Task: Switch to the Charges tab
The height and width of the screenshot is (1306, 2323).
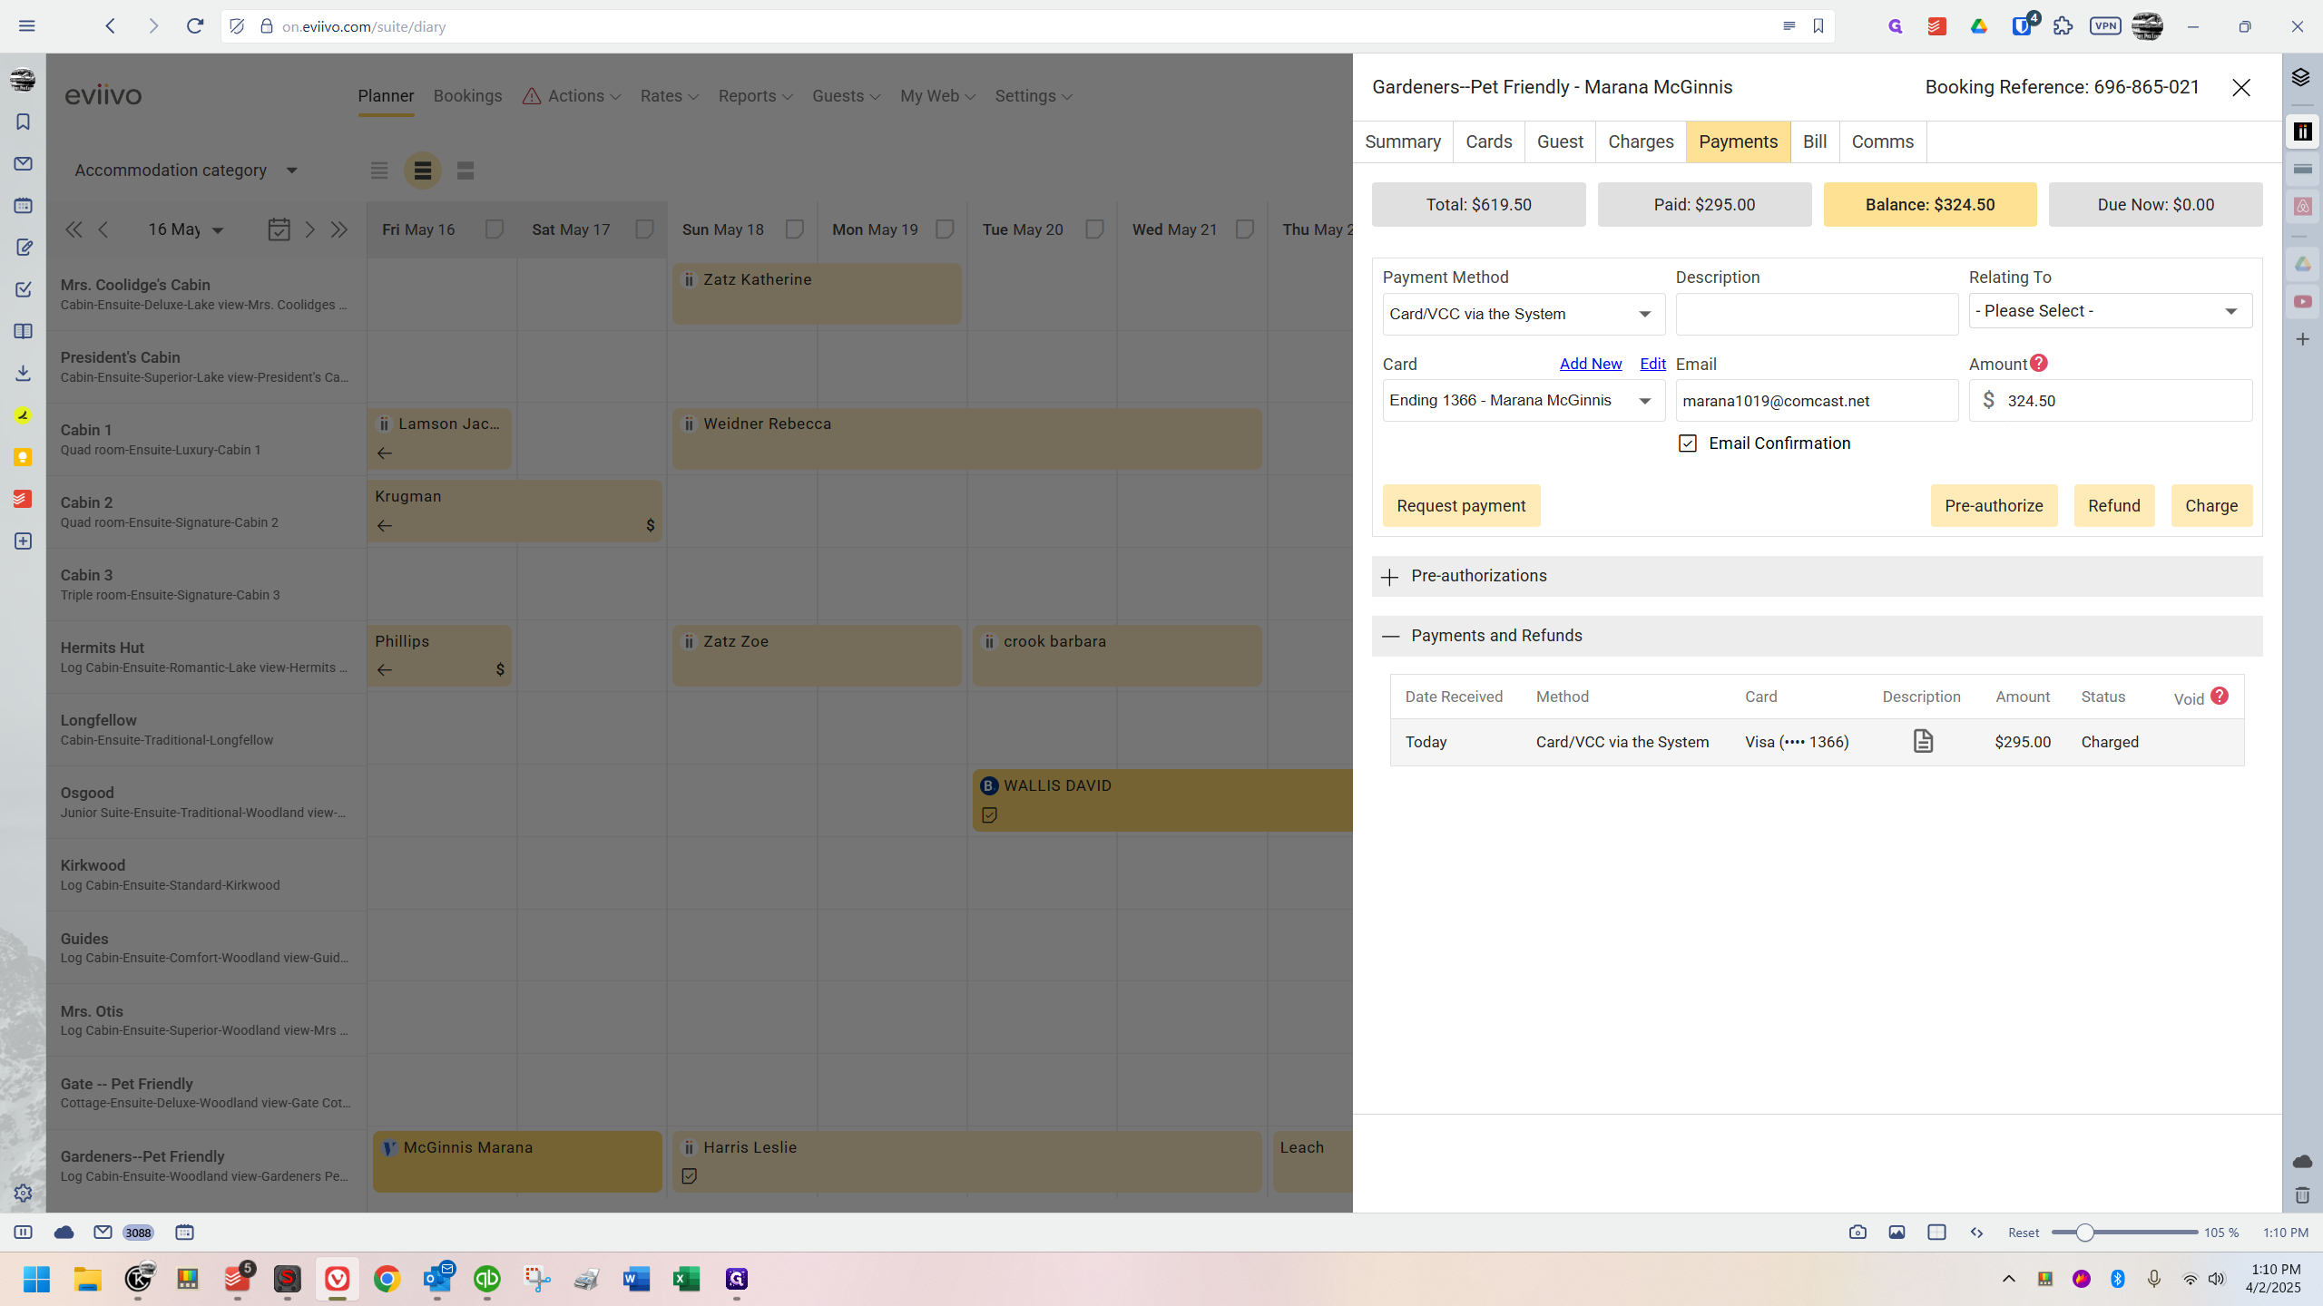Action: point(1641,141)
